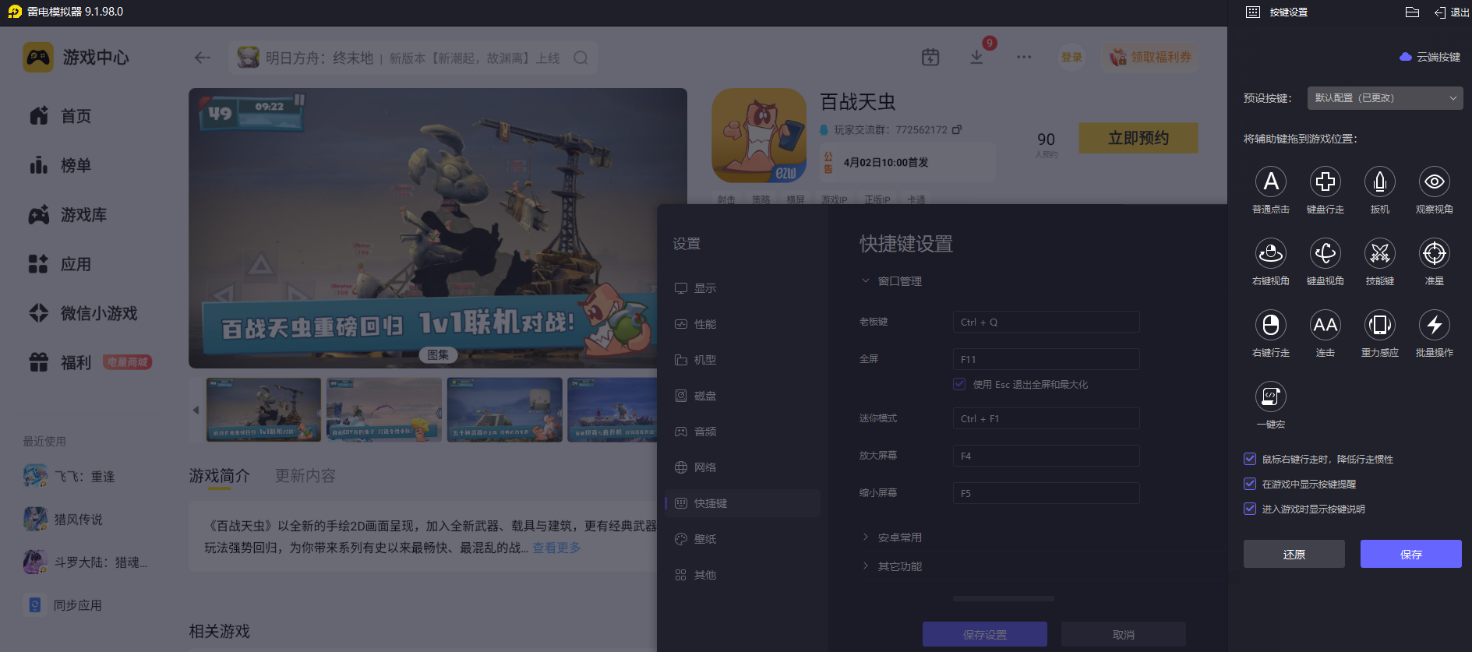Select the 连击 combo AA icon
The image size is (1472, 652).
click(1326, 325)
